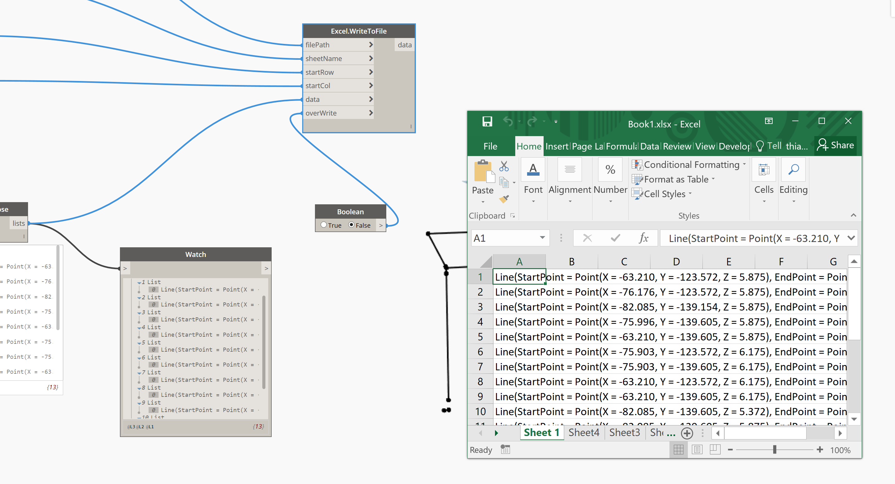Expand Conditional Formatting dropdown
Screen dimensions: 895x484
pyautogui.click(x=745, y=164)
